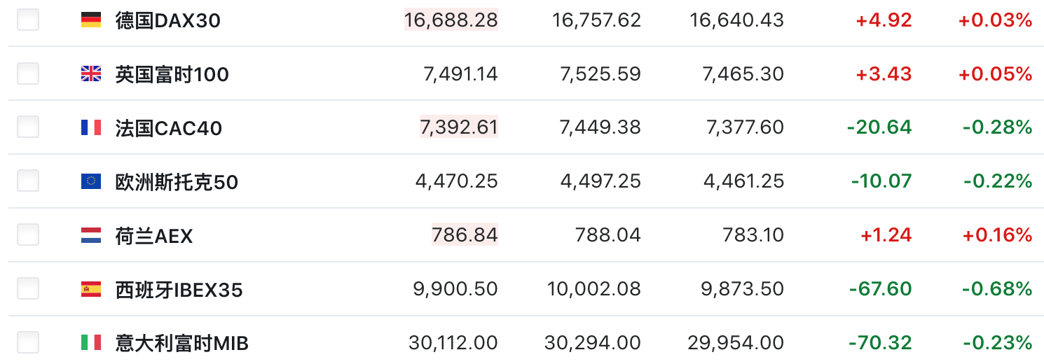Click the Netherlands flag icon
The width and height of the screenshot is (1044, 364).
91,236
